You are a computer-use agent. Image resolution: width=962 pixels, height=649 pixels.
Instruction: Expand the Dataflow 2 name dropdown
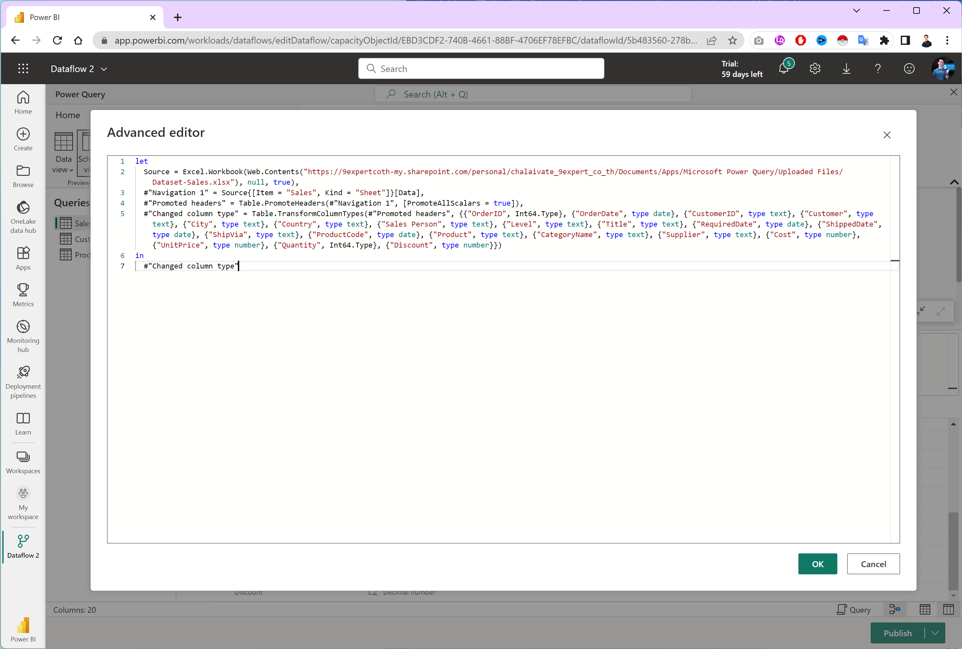104,69
